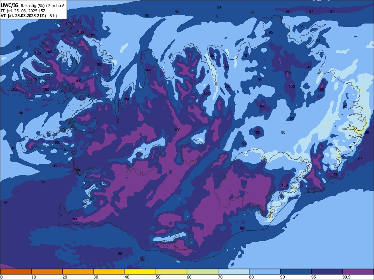This screenshot has height=280, width=374.
Task: Pick the dark navy 95–99.9 legend swatch
Action: point(327,272)
